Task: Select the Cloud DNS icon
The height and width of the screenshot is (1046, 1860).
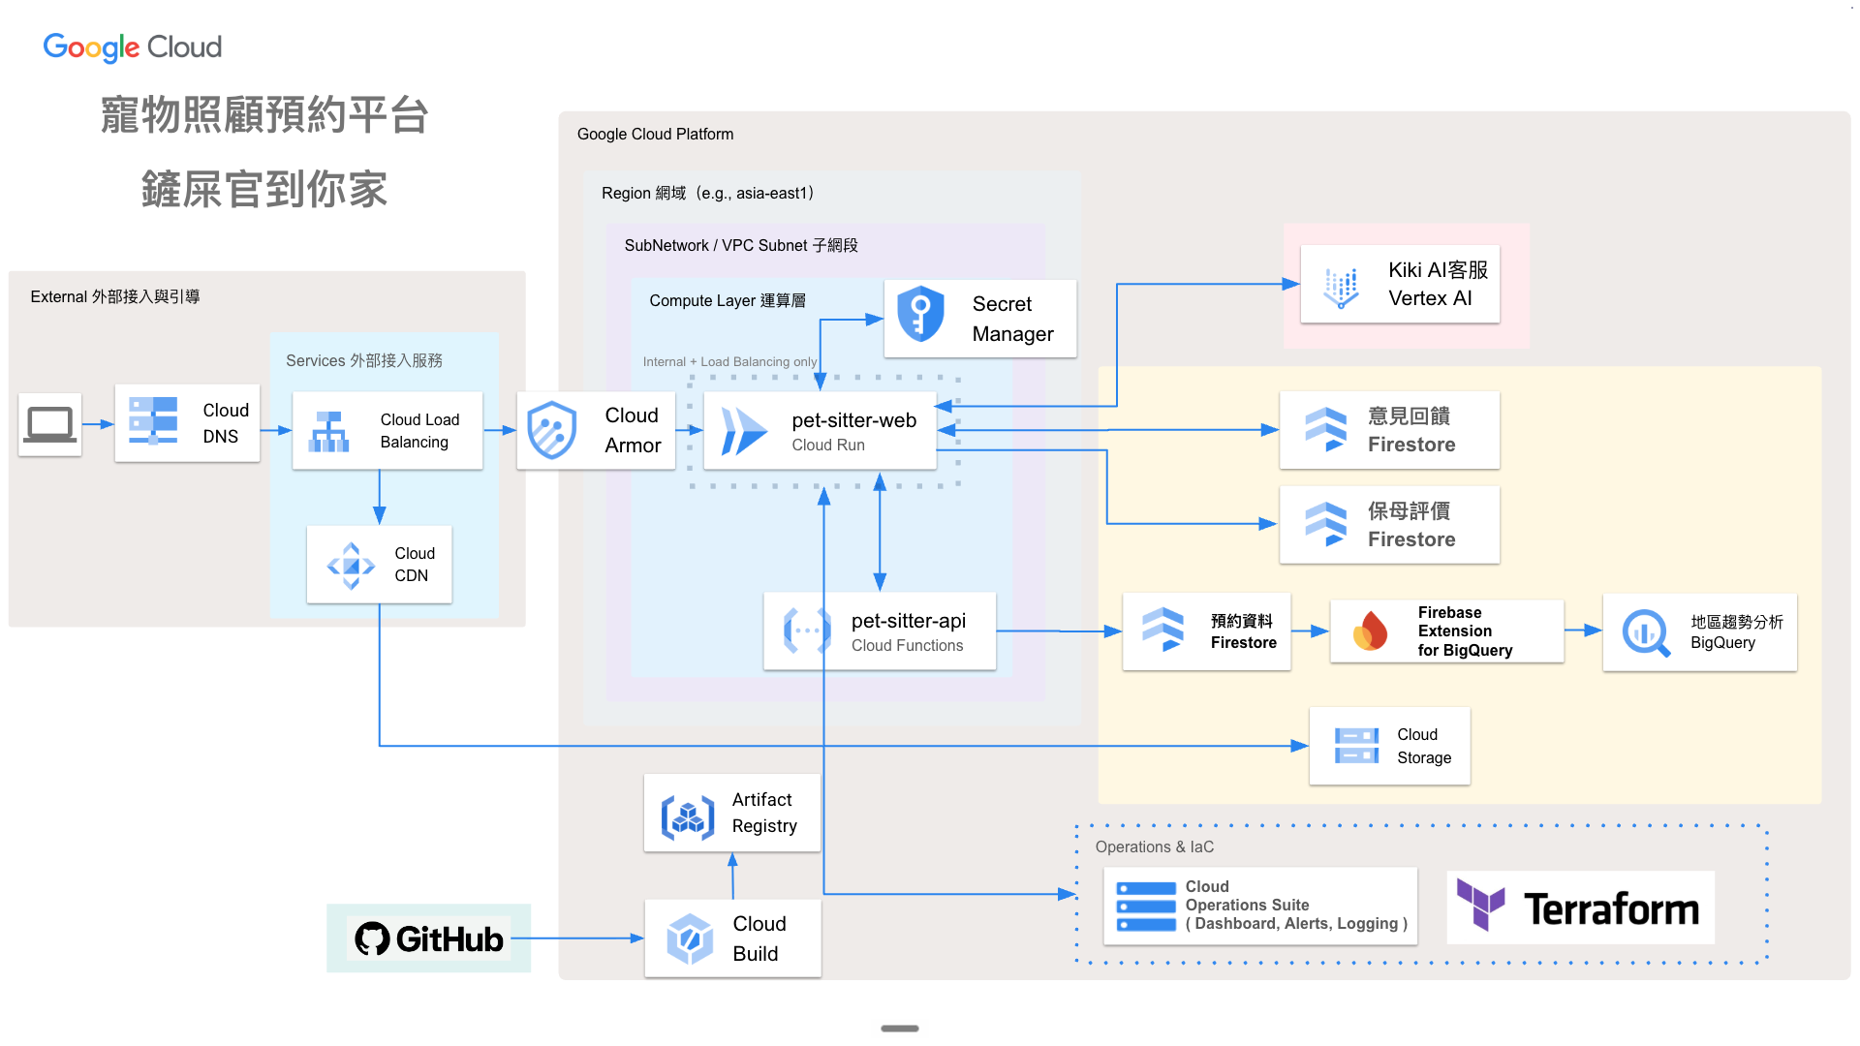Action: click(153, 421)
